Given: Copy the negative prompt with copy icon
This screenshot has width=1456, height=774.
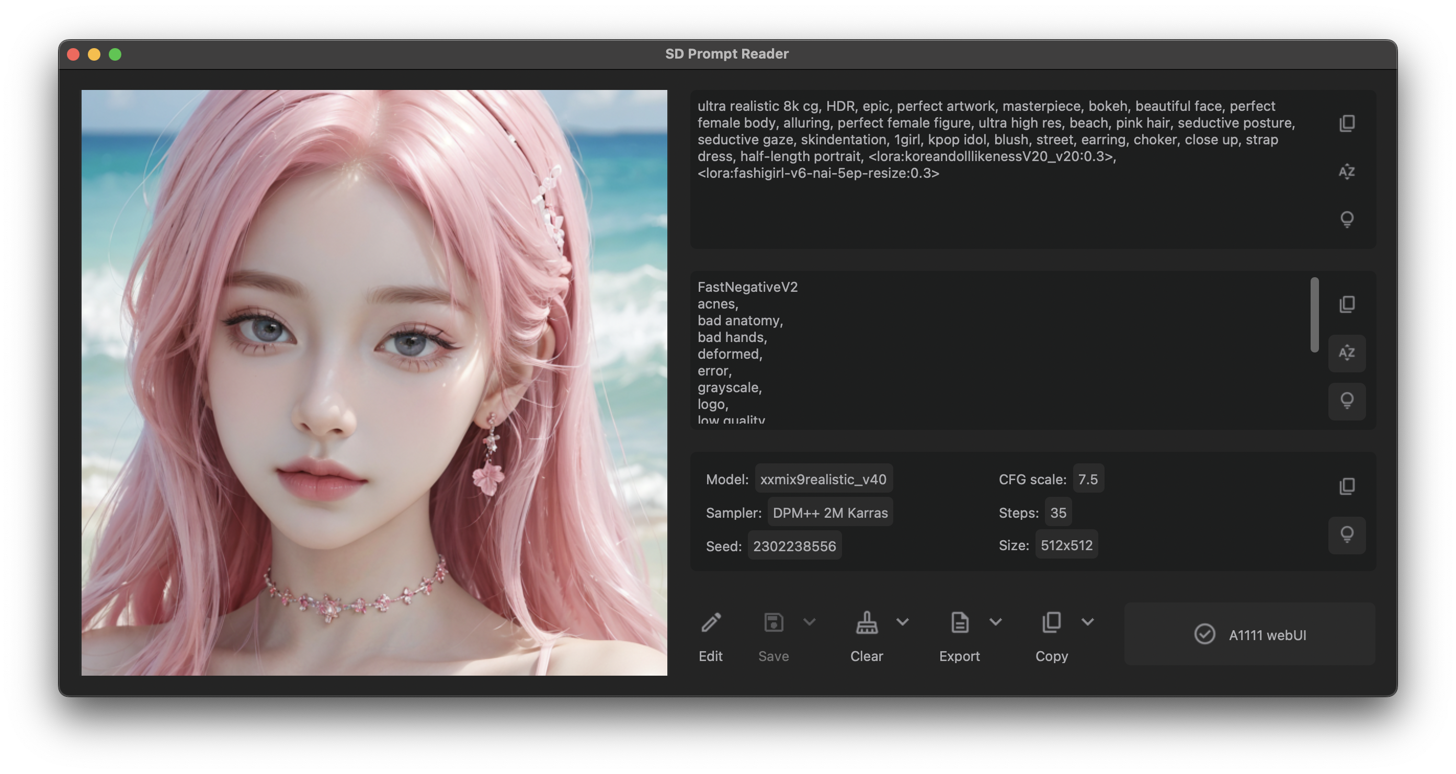Looking at the screenshot, I should tap(1347, 304).
